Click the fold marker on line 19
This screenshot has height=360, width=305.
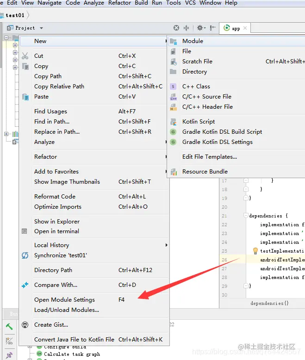pyautogui.click(x=246, y=198)
